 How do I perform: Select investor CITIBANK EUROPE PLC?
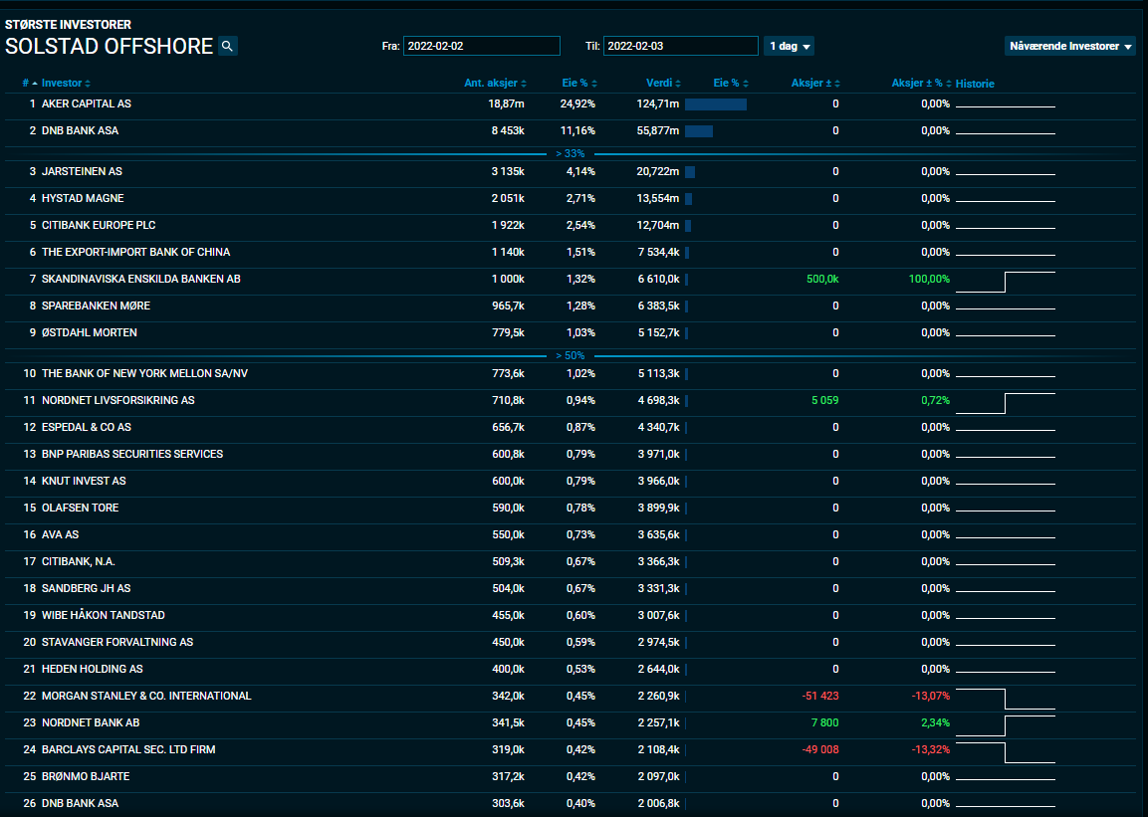pos(99,225)
